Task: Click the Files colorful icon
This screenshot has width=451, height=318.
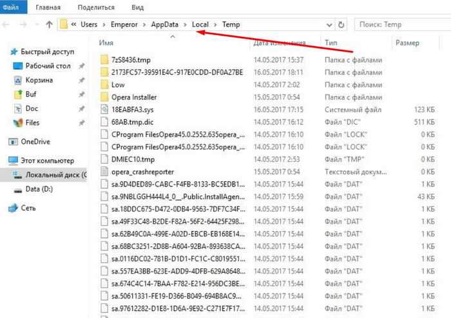Action: click(18, 123)
